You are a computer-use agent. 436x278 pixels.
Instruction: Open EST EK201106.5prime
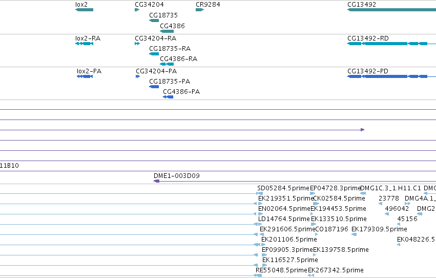click(x=289, y=240)
